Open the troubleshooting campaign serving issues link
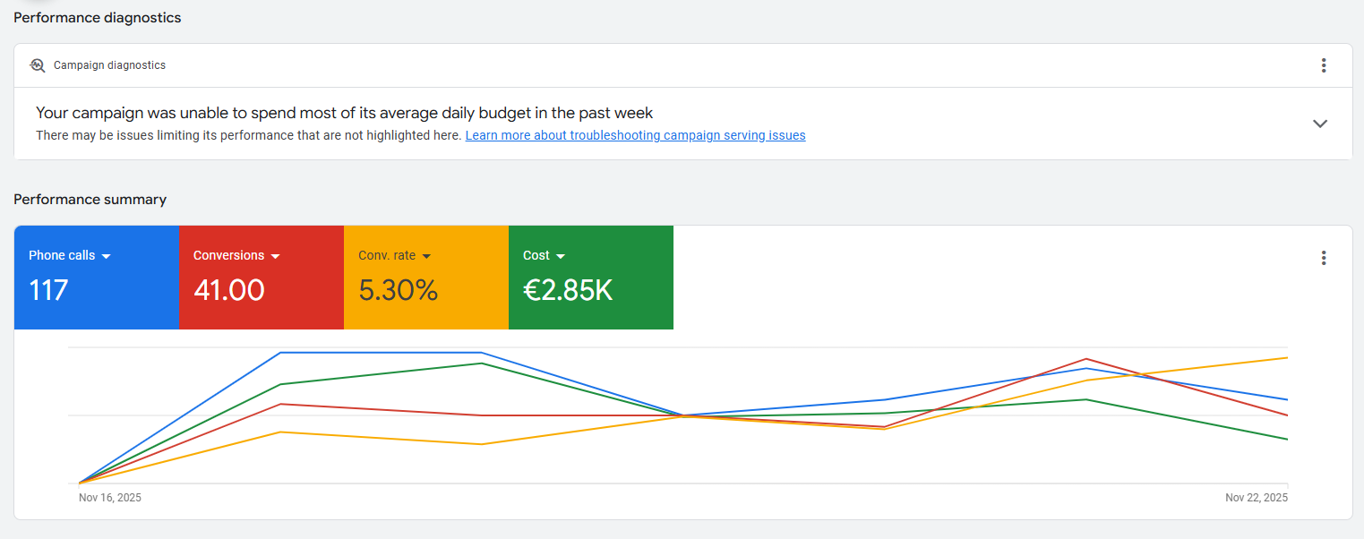Viewport: 1364px width, 539px height. tap(635, 135)
